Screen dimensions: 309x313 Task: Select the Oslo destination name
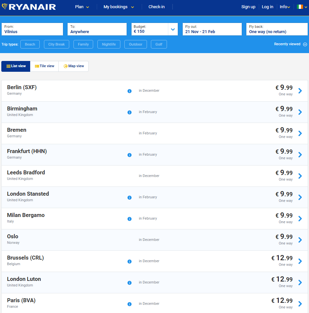(12, 236)
